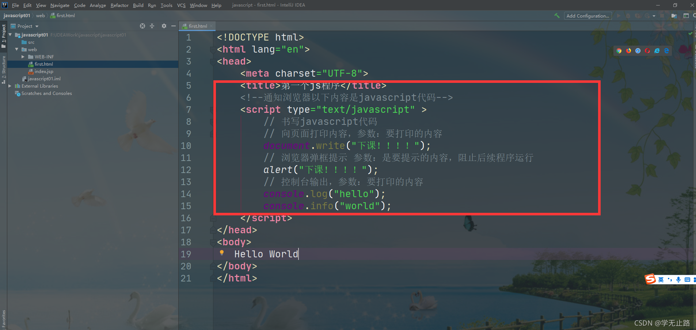This screenshot has width=696, height=330.
Task: Toggle Sogou punctuation mode icon
Action: pyautogui.click(x=670, y=280)
